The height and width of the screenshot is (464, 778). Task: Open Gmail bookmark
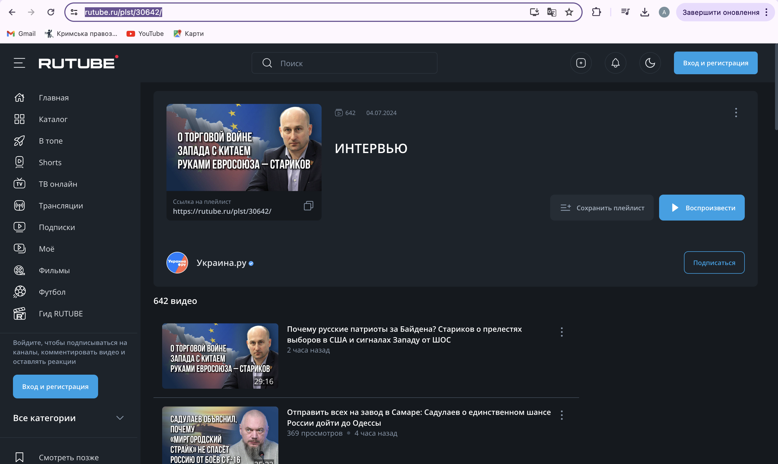pos(21,33)
